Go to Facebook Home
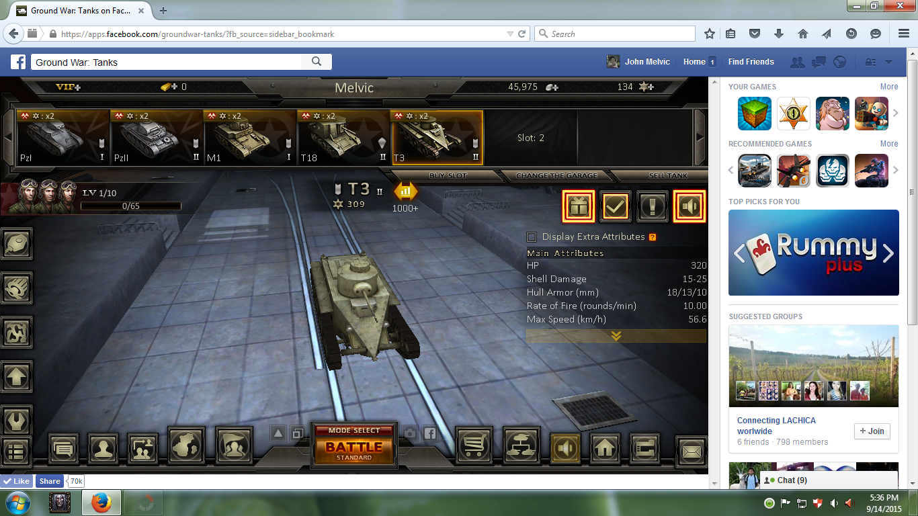918x516 pixels. click(x=694, y=62)
